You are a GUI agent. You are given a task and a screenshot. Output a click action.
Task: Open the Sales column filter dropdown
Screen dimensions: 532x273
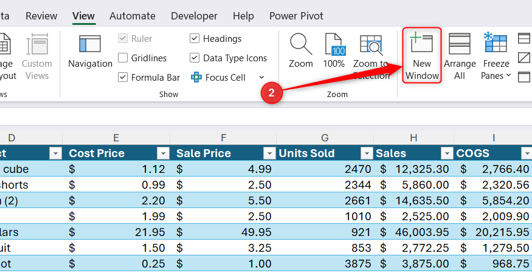pyautogui.click(x=447, y=153)
